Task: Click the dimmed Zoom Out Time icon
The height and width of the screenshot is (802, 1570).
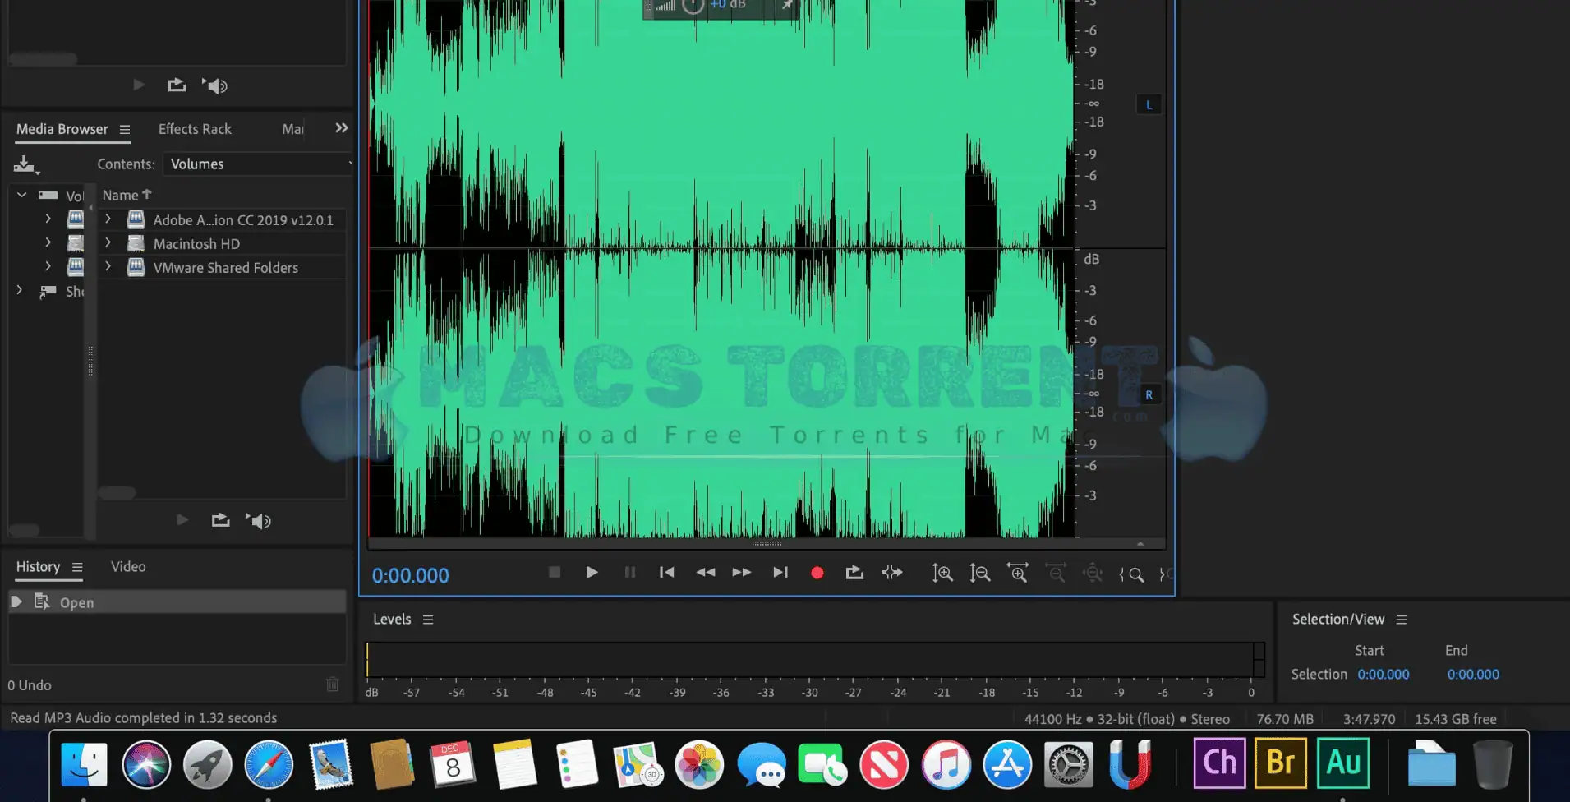Action: 1056,574
